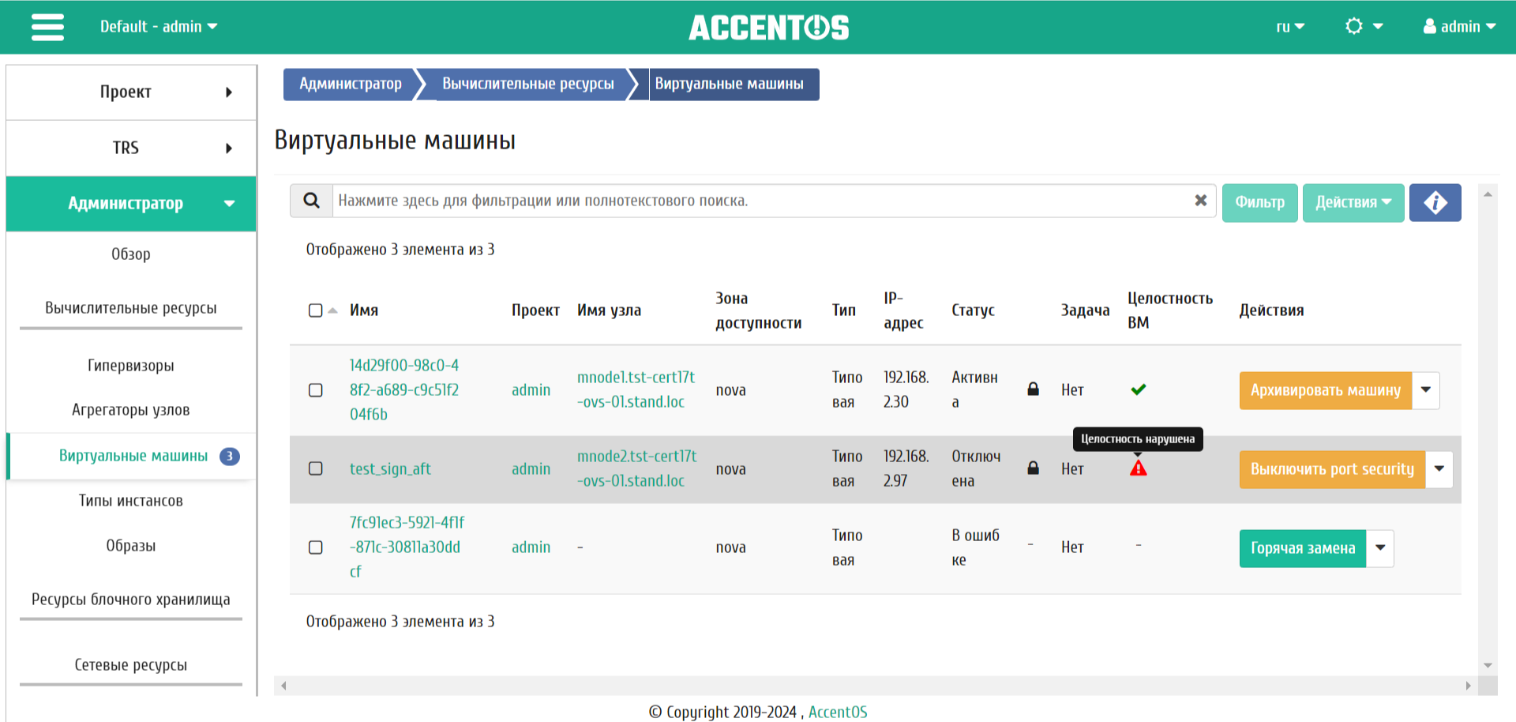Open the admin user menu

(1459, 26)
